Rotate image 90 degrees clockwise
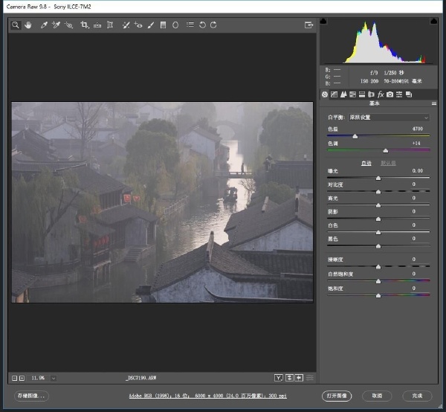The height and width of the screenshot is (412, 446). [213, 25]
